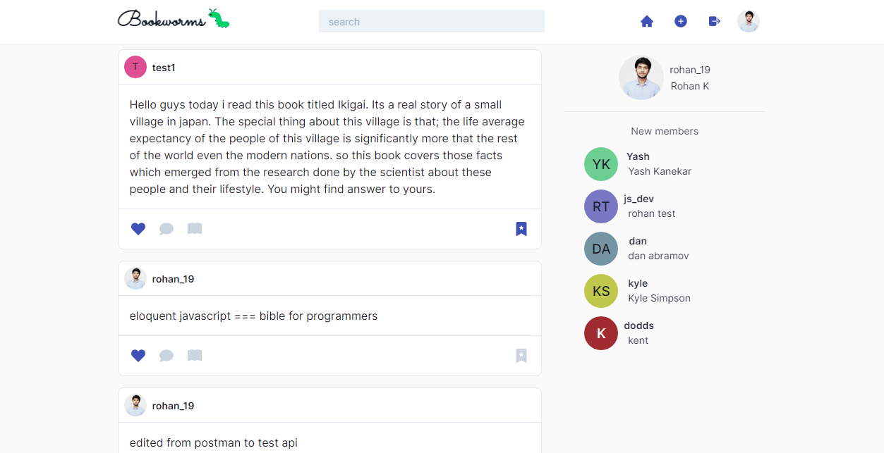884x453 pixels.
Task: View dan abramov's profile
Action: click(x=658, y=256)
